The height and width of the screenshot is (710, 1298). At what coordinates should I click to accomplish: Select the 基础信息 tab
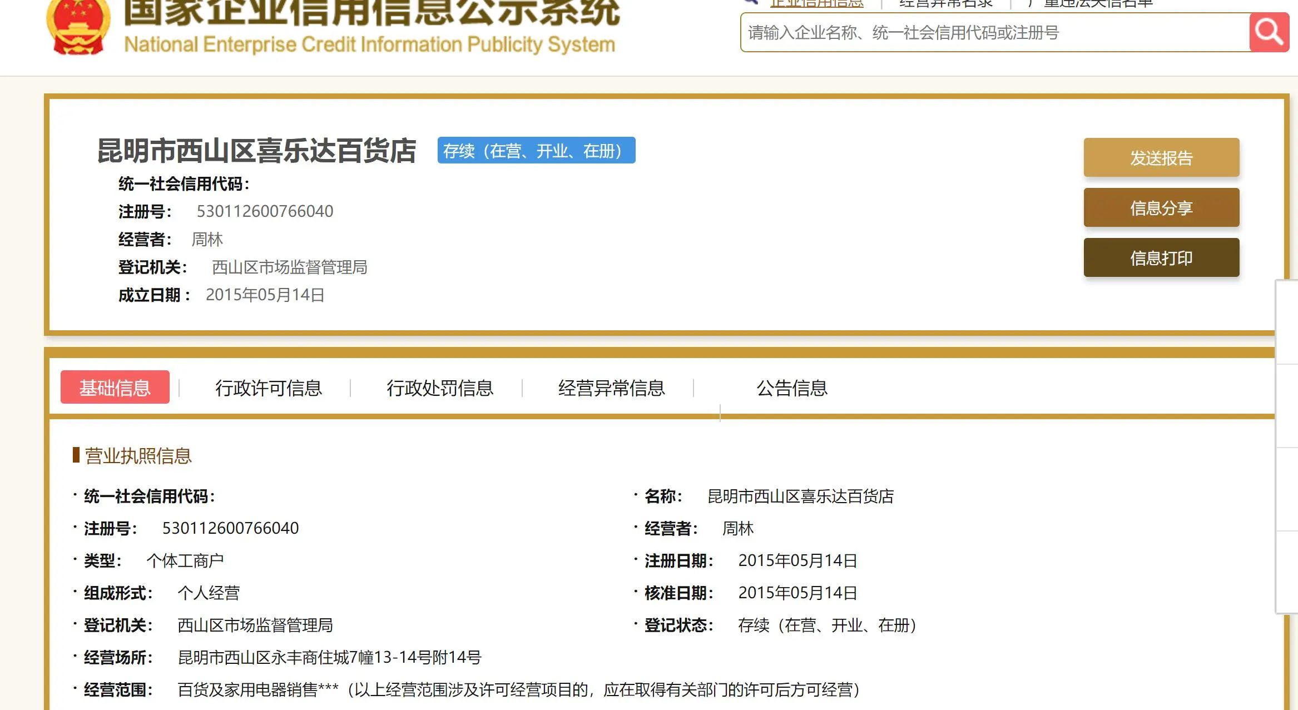[x=115, y=387]
